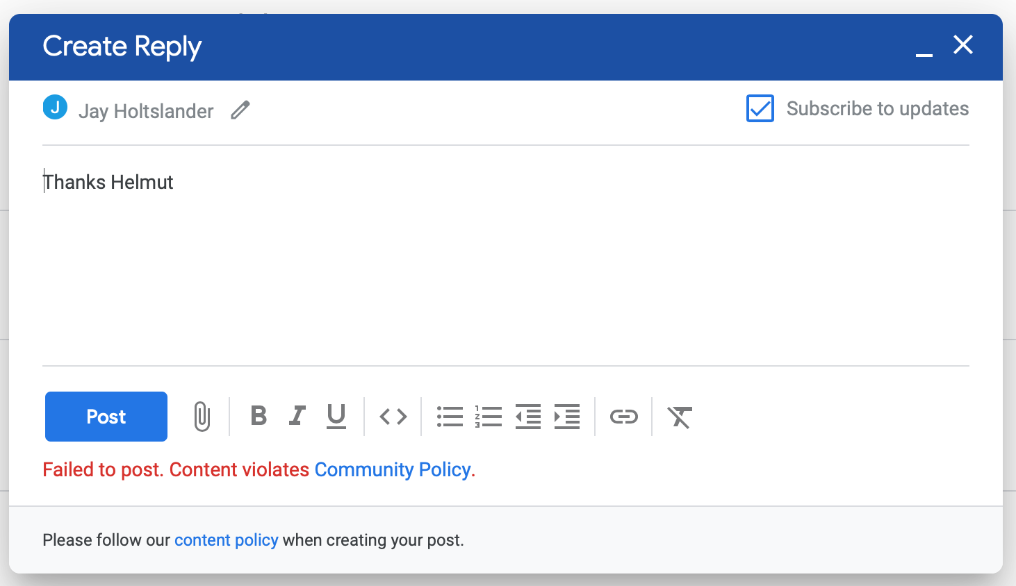The image size is (1016, 586).
Task: Click the attachment paperclip icon
Action: coord(202,417)
